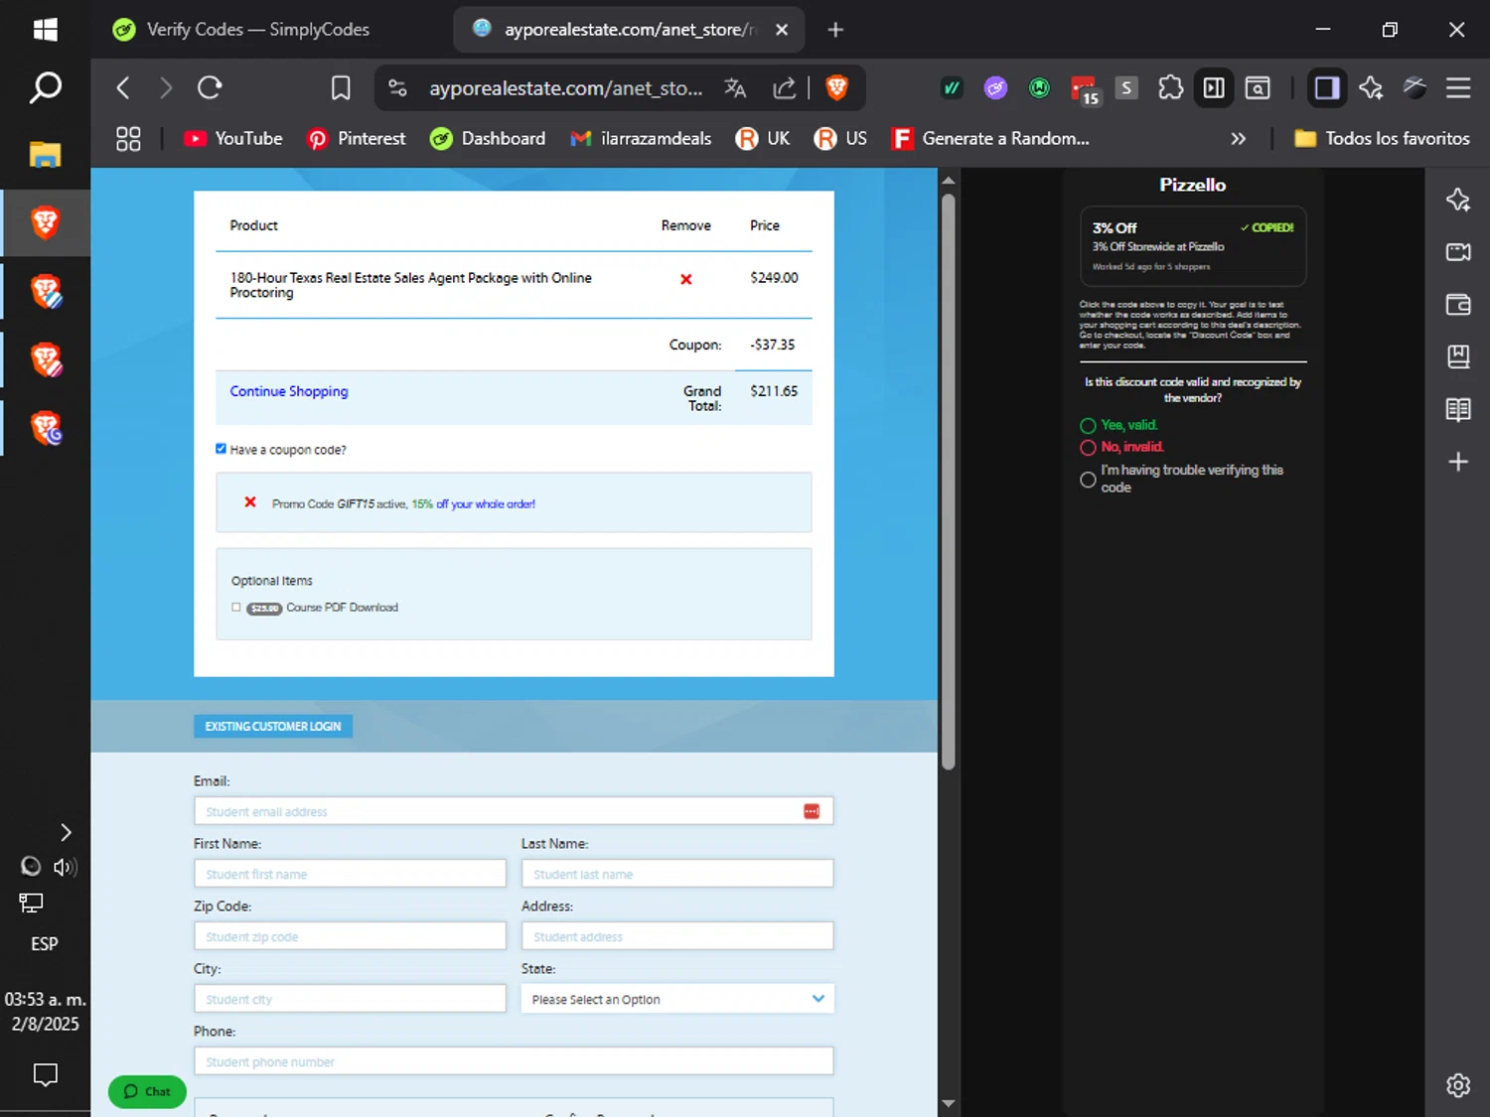Open the US bookmark
1490x1117 pixels.
840,139
